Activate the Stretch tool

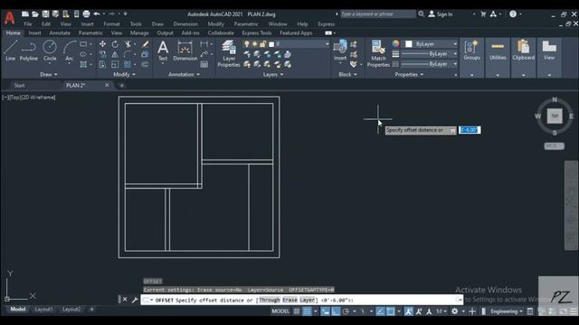click(102, 64)
